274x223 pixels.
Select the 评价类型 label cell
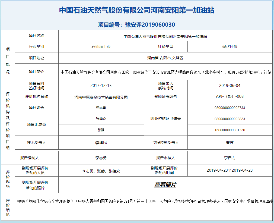166,47
